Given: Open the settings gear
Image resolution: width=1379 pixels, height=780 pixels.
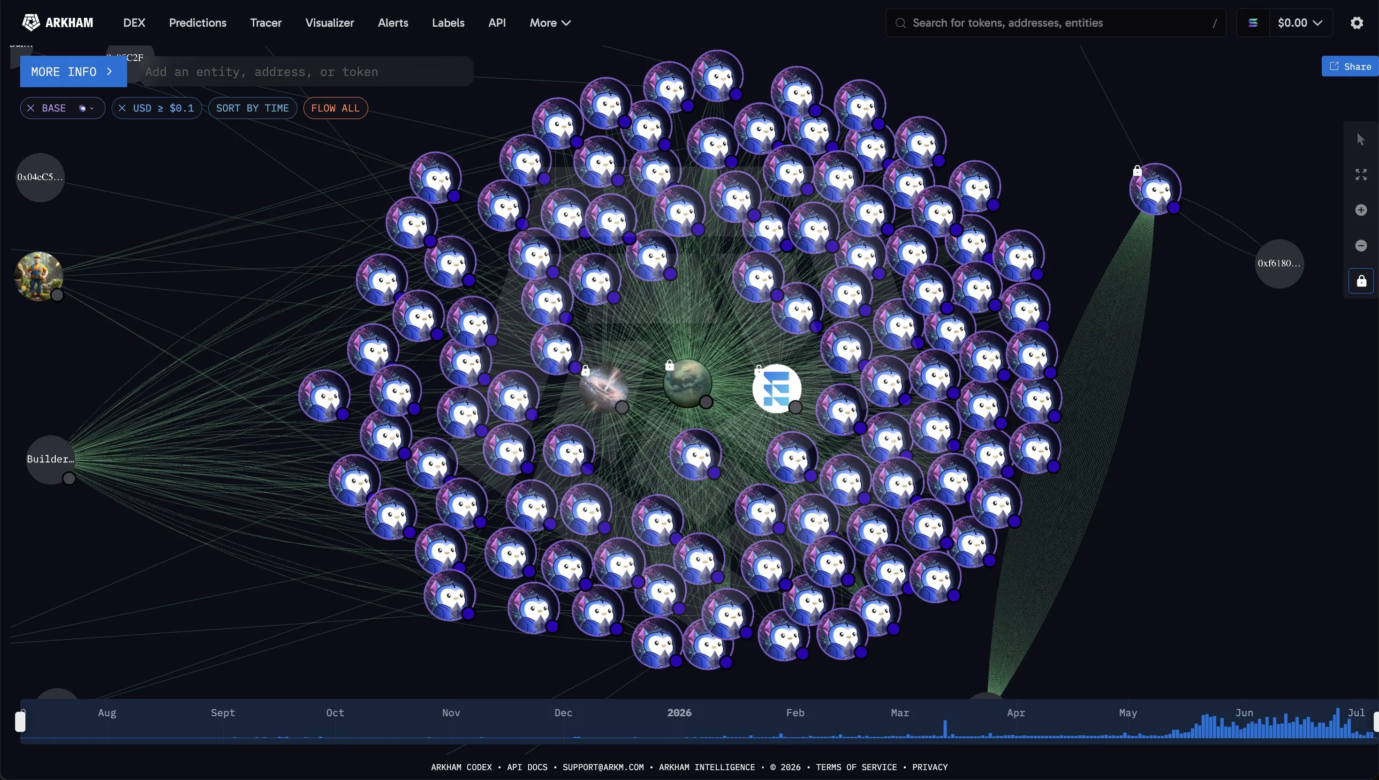Looking at the screenshot, I should point(1356,22).
